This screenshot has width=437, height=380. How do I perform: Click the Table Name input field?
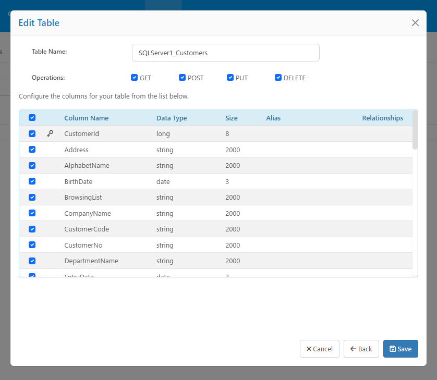pyautogui.click(x=225, y=53)
